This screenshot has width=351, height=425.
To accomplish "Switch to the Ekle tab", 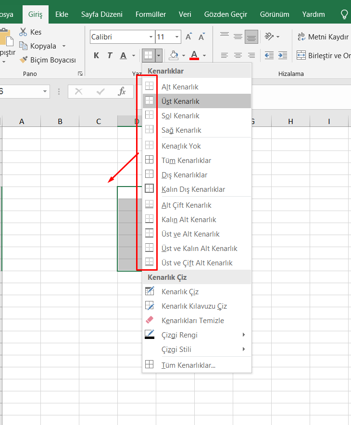I will (x=62, y=14).
